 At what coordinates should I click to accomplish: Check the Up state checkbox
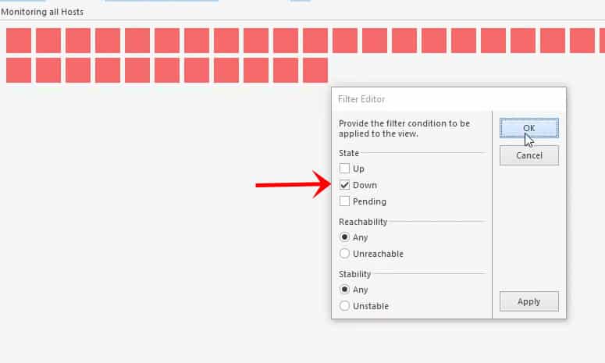344,169
